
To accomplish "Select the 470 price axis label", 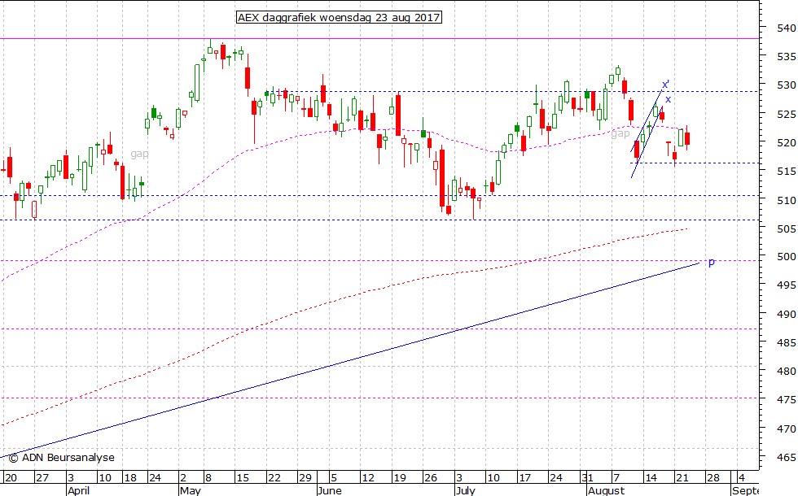I will (x=787, y=429).
